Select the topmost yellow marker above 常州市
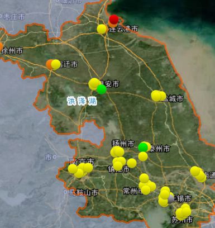This screenshot has width=215, height=228. 144,178
